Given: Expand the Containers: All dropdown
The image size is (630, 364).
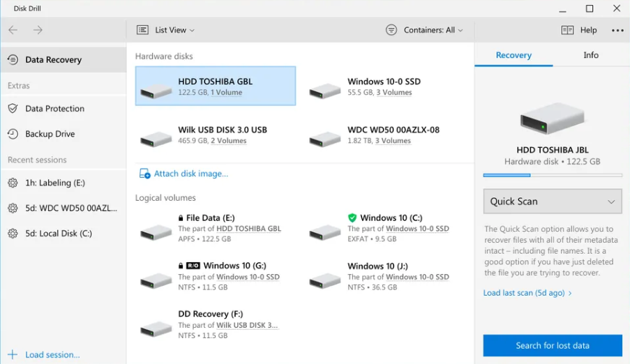Looking at the screenshot, I should pyautogui.click(x=433, y=30).
